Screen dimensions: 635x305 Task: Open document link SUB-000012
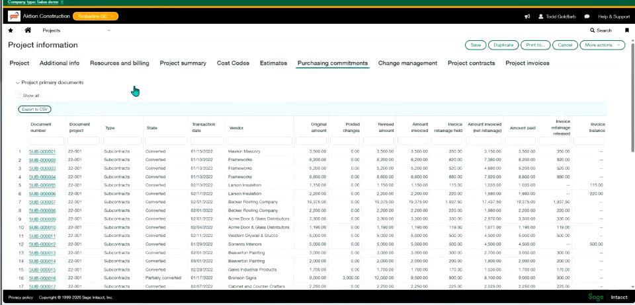click(42, 244)
